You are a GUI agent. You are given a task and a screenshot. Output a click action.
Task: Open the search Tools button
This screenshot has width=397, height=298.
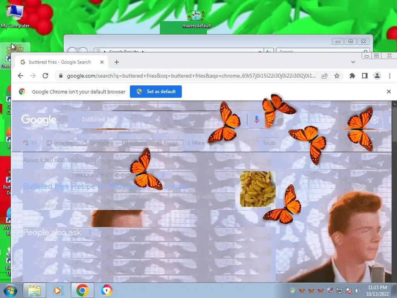269,143
